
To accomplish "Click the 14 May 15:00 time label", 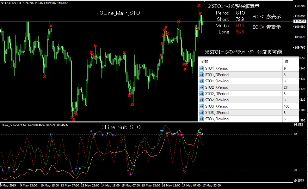I will click(x=110, y=185).
